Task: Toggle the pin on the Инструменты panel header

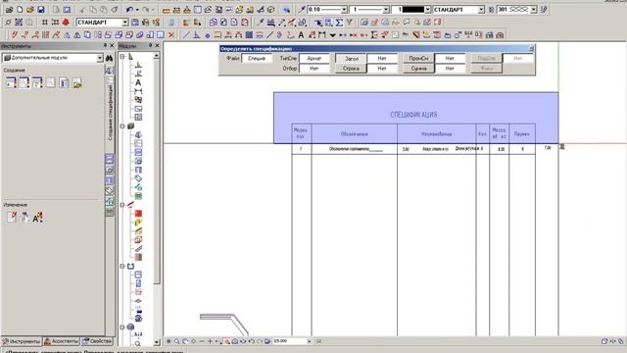Action: [x=105, y=46]
